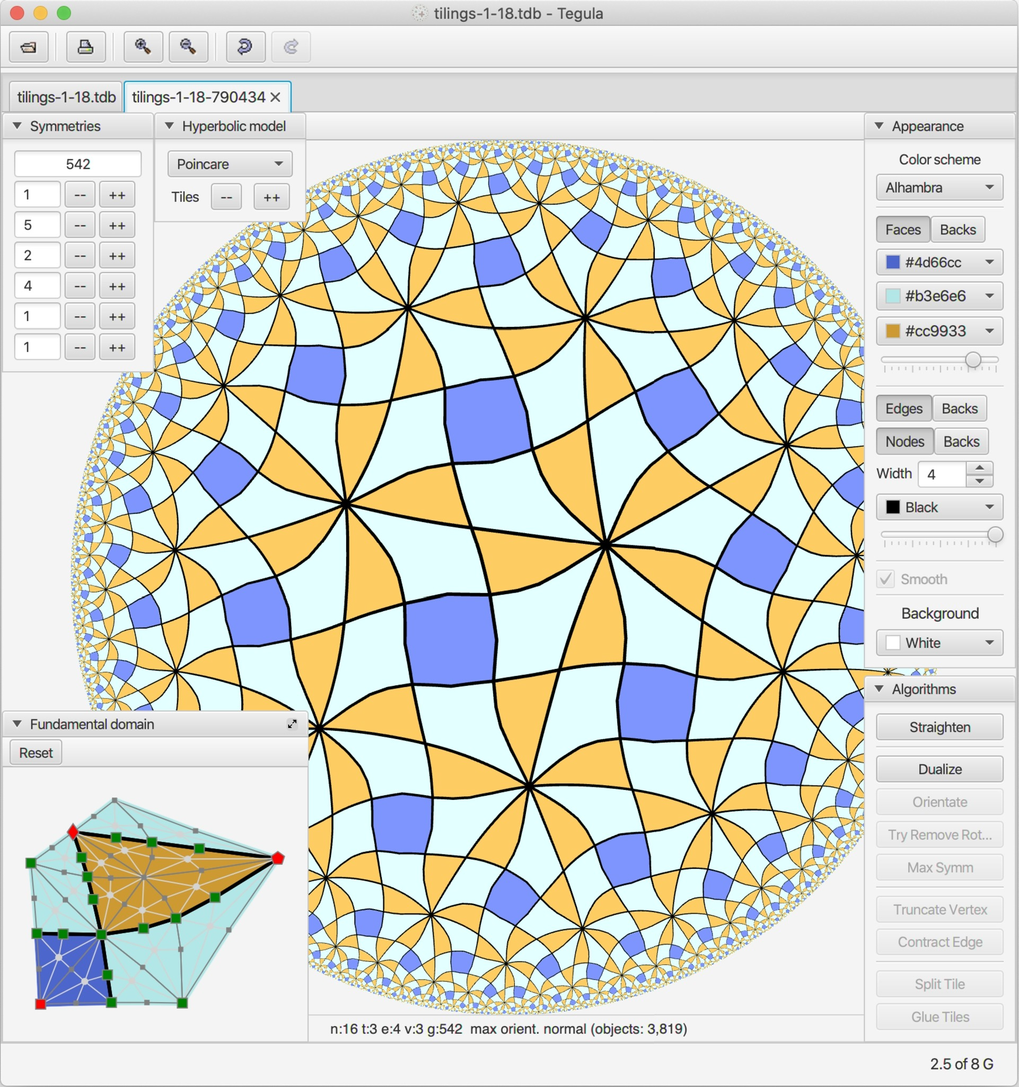Click the zoom out magnifier icon

point(189,47)
